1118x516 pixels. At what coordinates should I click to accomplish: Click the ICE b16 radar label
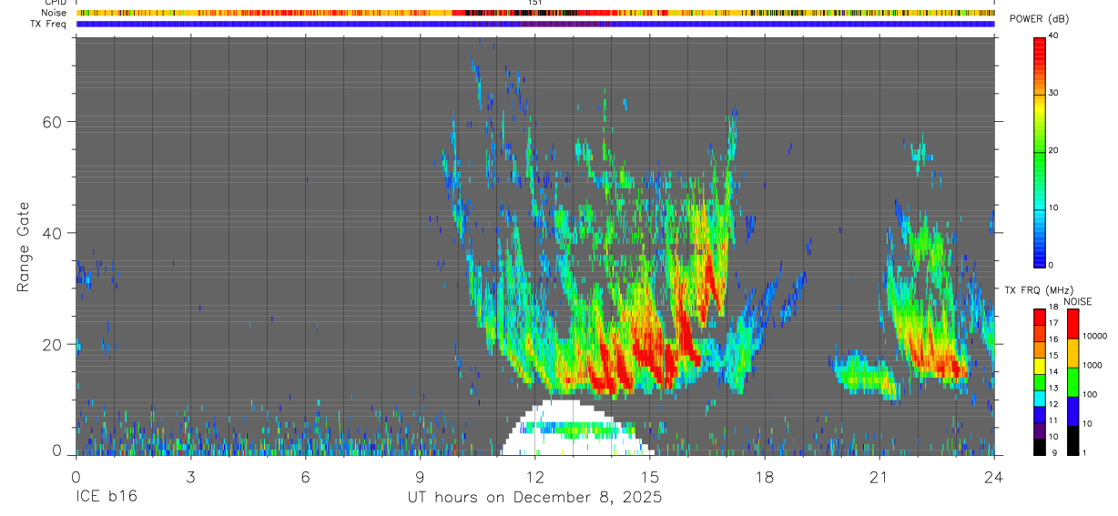107,498
